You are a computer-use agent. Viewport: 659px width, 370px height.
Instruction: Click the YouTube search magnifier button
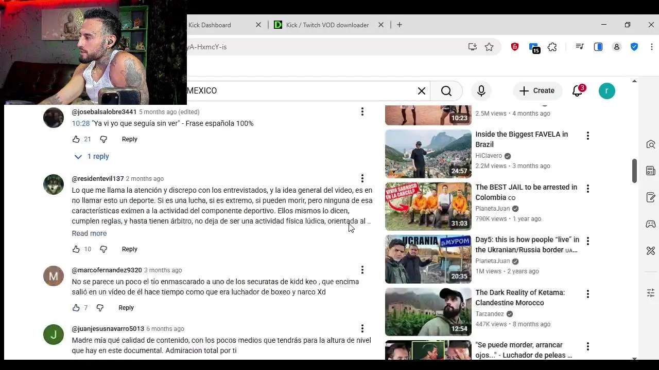[x=446, y=91]
